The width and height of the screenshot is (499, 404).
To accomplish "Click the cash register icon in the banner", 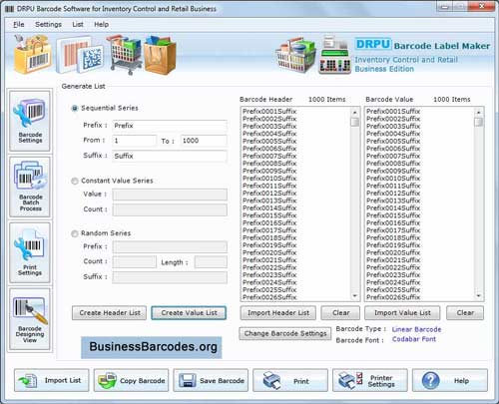I will click(334, 55).
